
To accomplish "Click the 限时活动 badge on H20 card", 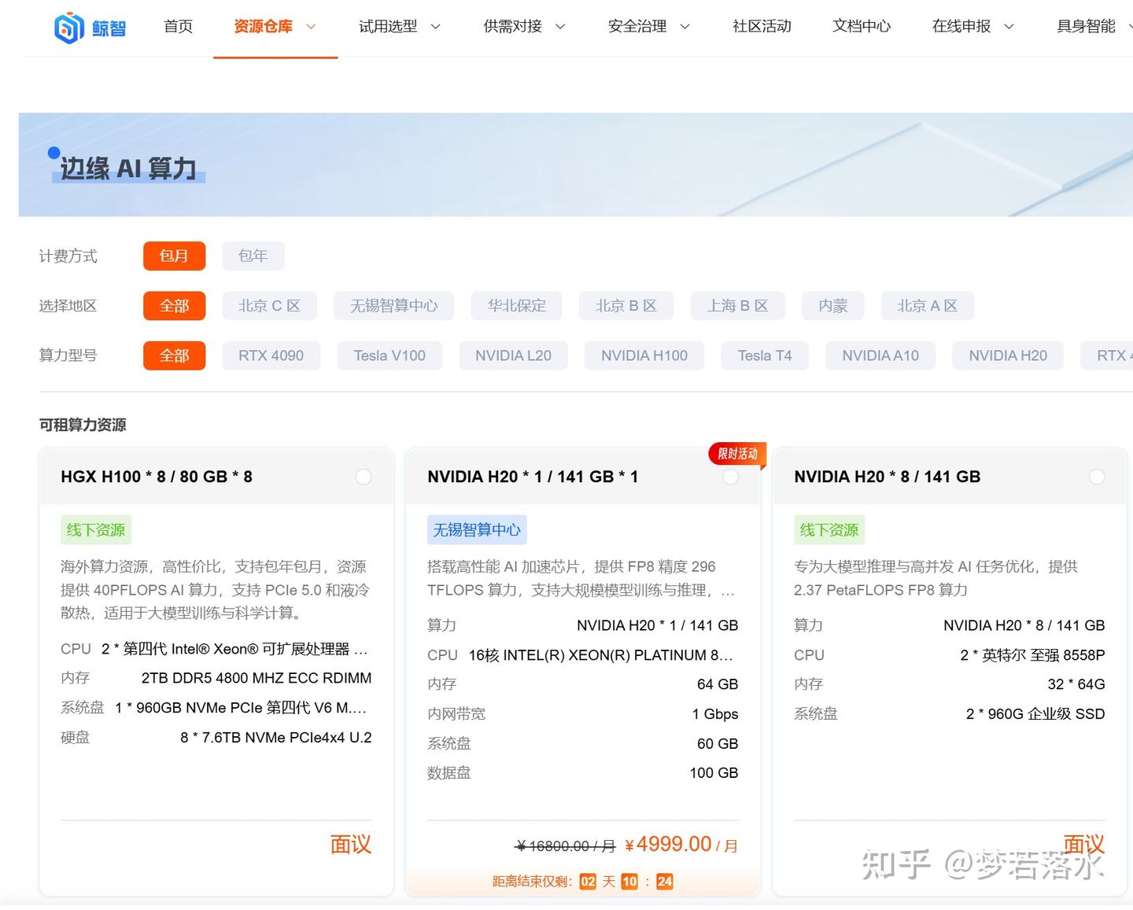I will 737,454.
